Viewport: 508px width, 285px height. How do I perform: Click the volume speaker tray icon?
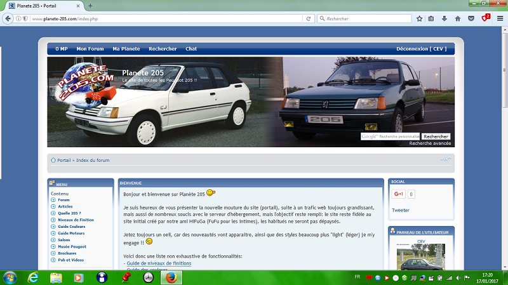pos(458,278)
